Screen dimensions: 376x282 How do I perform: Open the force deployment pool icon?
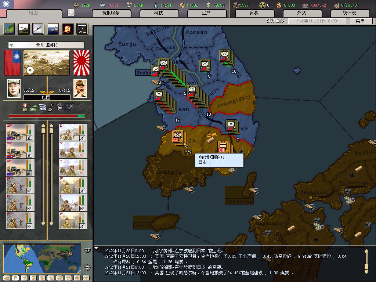[x=82, y=28]
